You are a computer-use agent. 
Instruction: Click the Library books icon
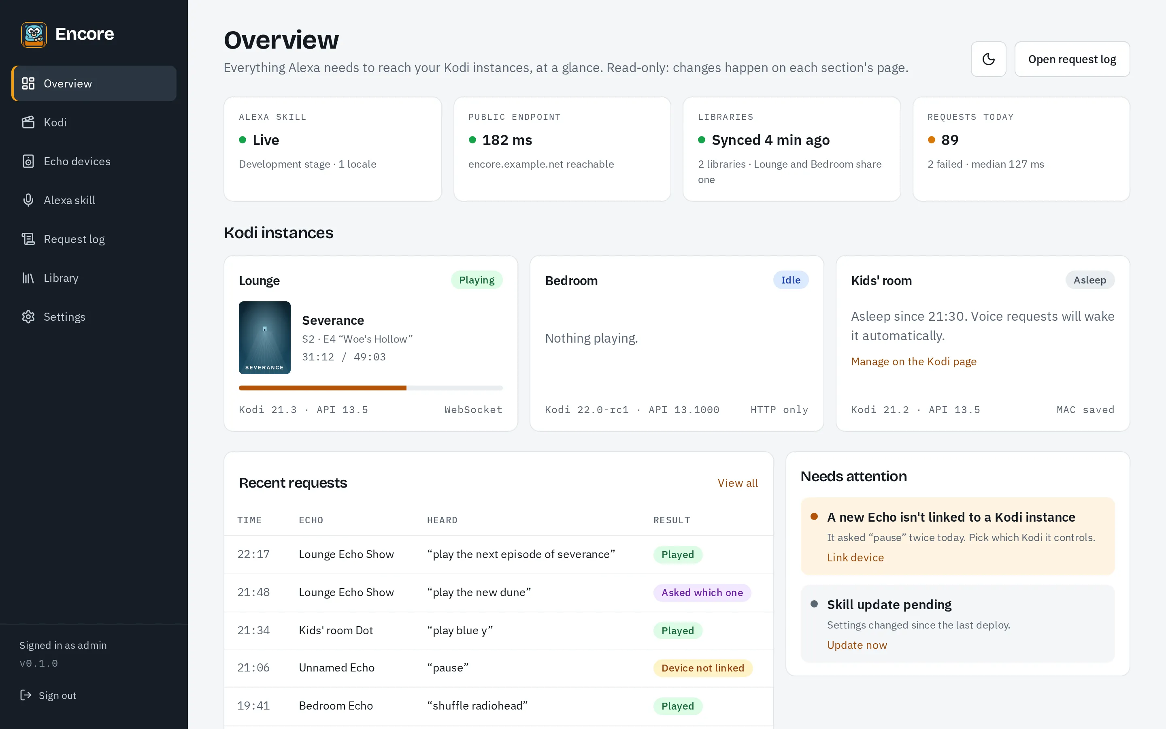(x=28, y=278)
